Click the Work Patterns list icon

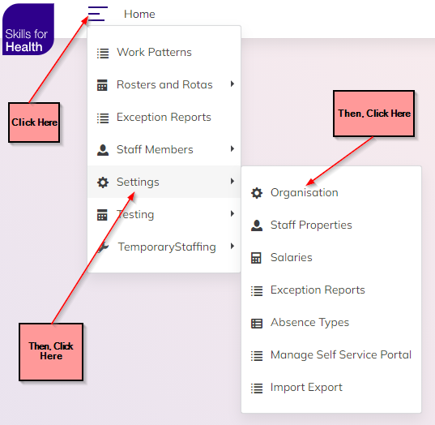103,53
